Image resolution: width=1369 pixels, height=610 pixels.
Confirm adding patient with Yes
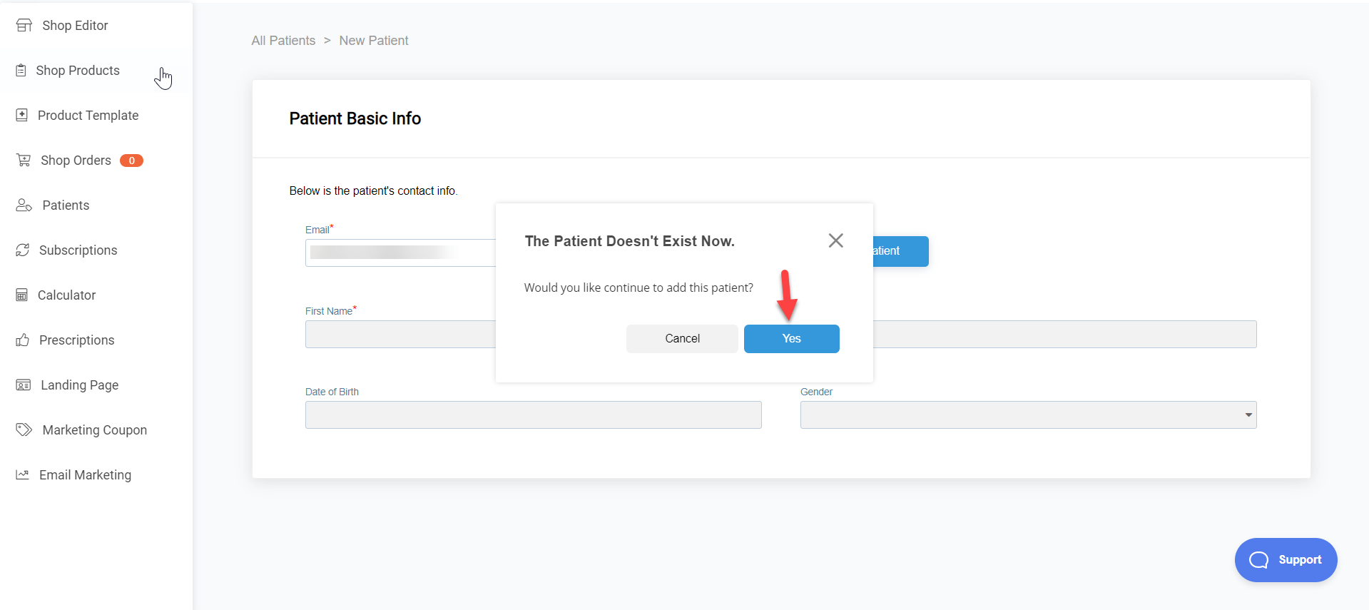coord(792,339)
